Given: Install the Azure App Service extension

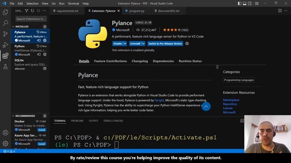Looking at the screenshot, I should [x=42, y=144].
